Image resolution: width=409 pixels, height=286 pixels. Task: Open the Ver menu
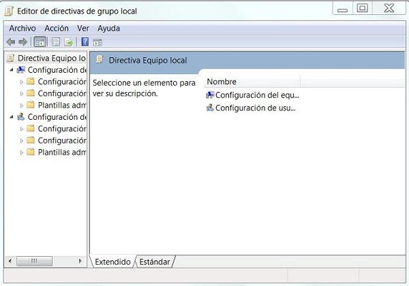click(x=83, y=28)
